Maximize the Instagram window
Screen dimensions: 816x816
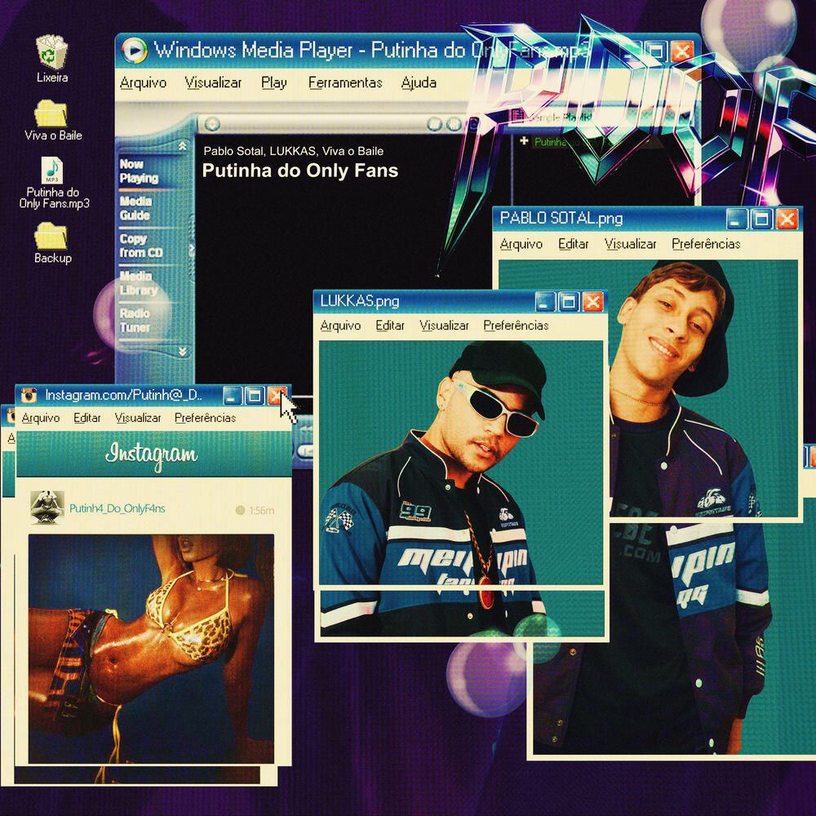point(255,396)
